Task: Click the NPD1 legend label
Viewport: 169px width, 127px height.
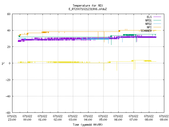Action: click(148, 20)
